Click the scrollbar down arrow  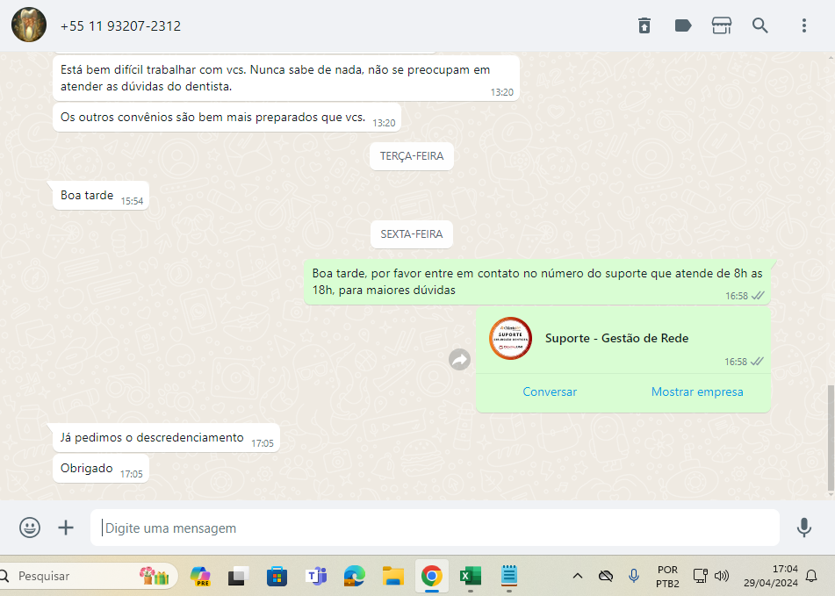(x=831, y=495)
